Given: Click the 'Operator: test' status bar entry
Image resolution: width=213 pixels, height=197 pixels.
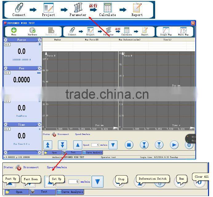Looking at the screenshot, I should pyautogui.click(x=108, y=157).
